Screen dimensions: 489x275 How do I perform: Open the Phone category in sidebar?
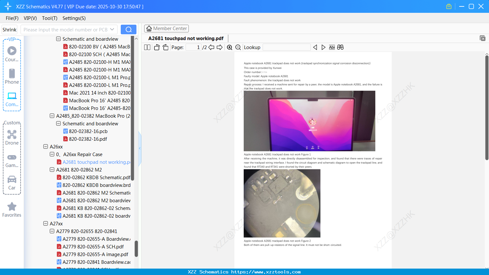12,76
